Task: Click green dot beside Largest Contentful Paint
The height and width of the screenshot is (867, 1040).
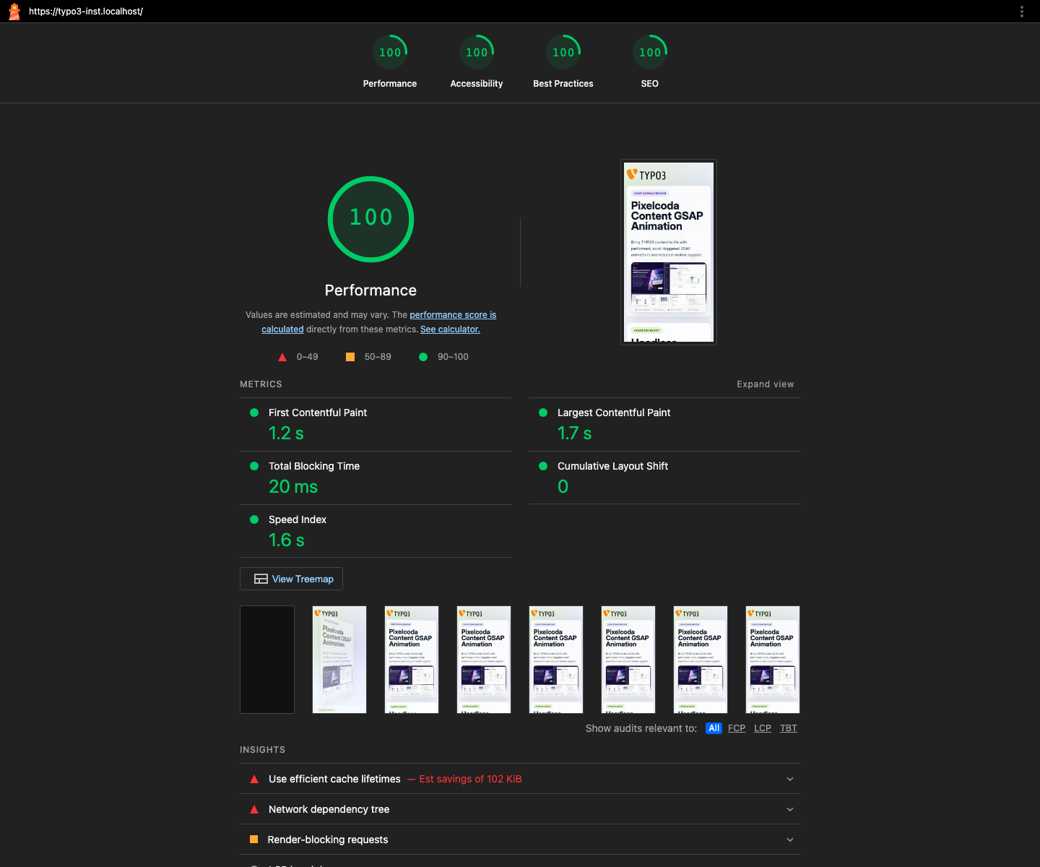Action: pyautogui.click(x=543, y=413)
